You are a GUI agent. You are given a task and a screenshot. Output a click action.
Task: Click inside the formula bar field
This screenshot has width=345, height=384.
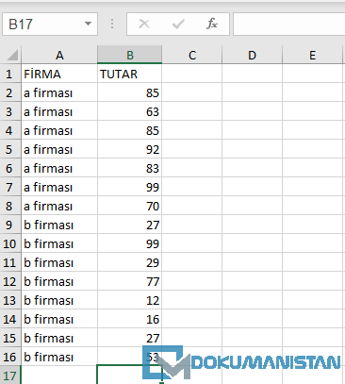pos(289,24)
